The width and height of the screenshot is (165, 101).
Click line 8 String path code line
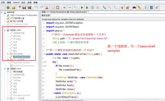point(81,38)
